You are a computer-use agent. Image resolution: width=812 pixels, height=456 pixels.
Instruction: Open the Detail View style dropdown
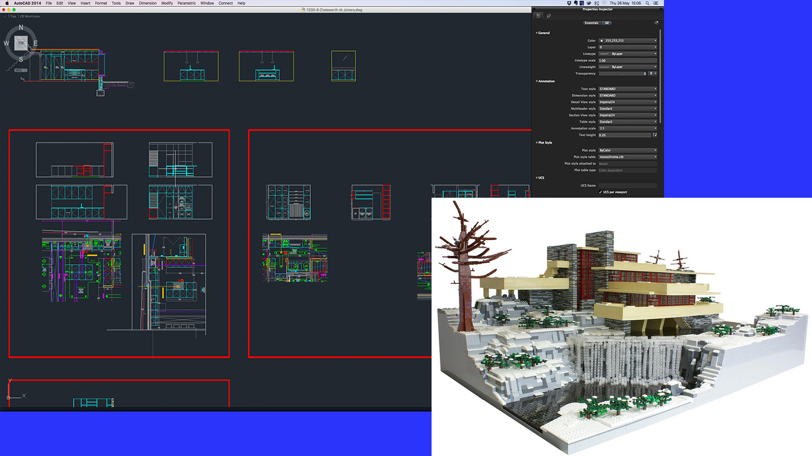[628, 102]
